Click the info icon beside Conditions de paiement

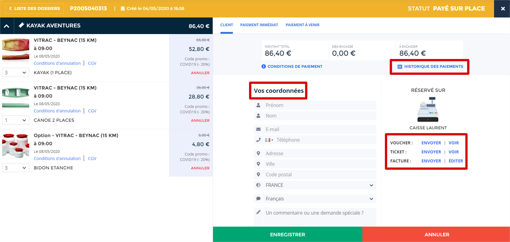(x=264, y=66)
